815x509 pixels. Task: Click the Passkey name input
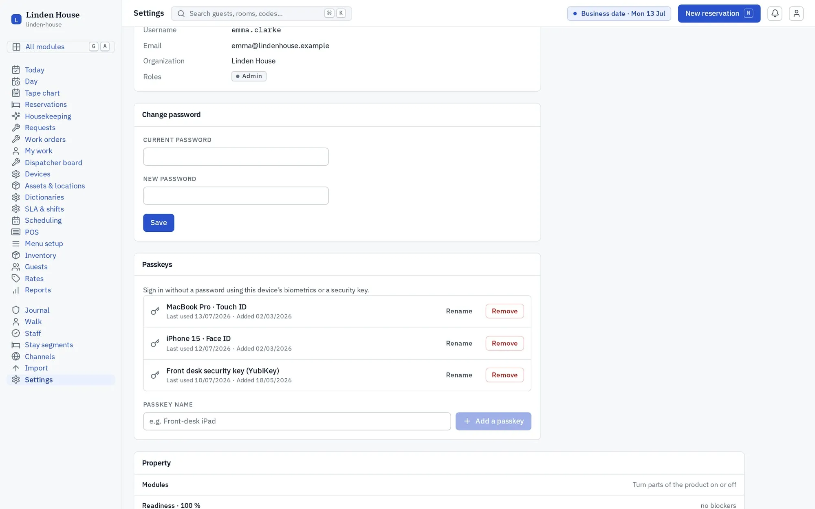[297, 421]
